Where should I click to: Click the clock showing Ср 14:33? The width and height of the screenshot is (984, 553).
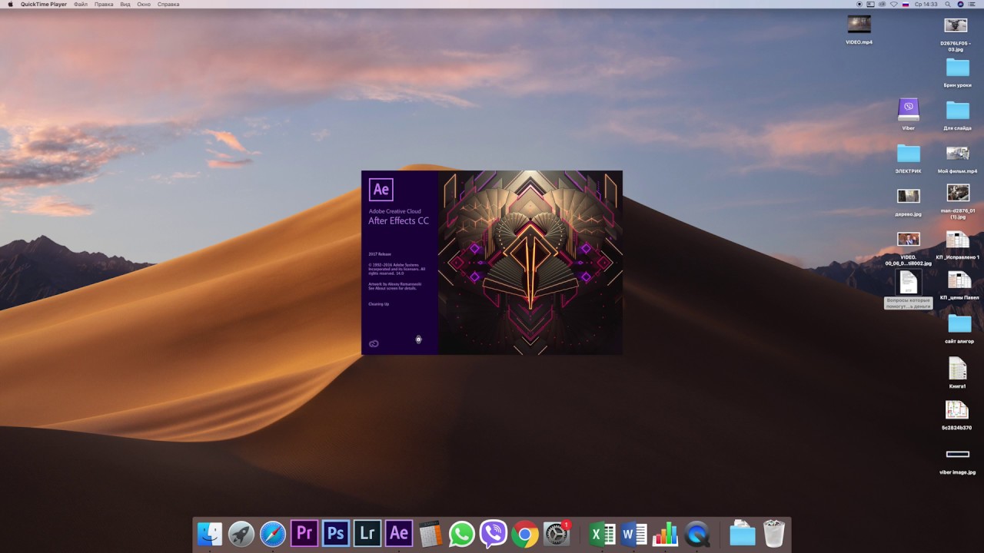tap(927, 4)
